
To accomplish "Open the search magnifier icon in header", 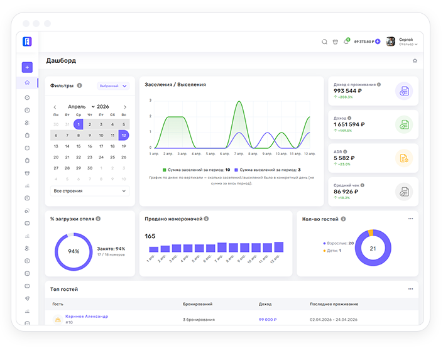I will [x=324, y=41].
